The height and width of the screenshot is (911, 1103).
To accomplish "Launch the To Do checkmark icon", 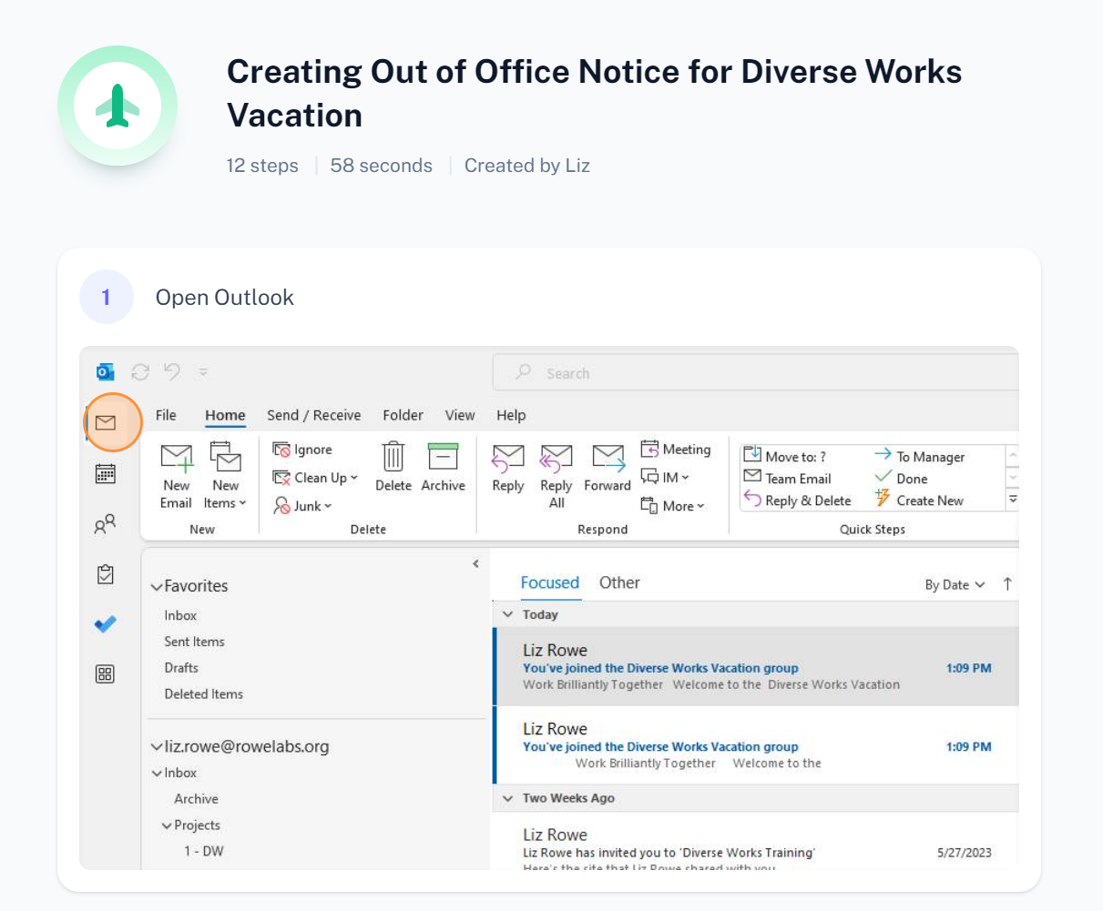I will coord(106,624).
